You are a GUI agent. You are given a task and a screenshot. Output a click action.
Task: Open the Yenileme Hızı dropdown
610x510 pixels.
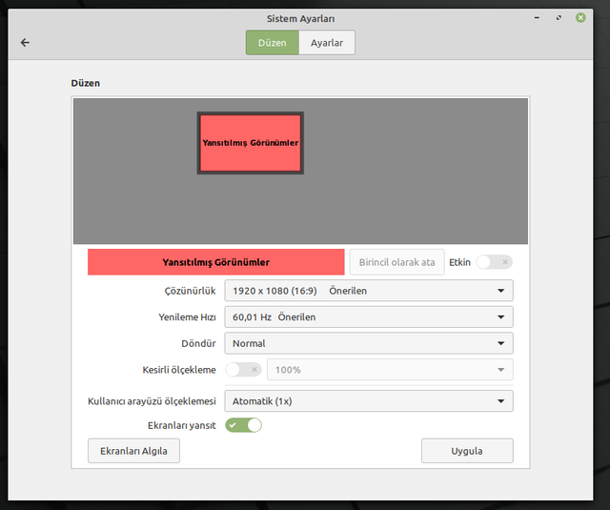369,317
